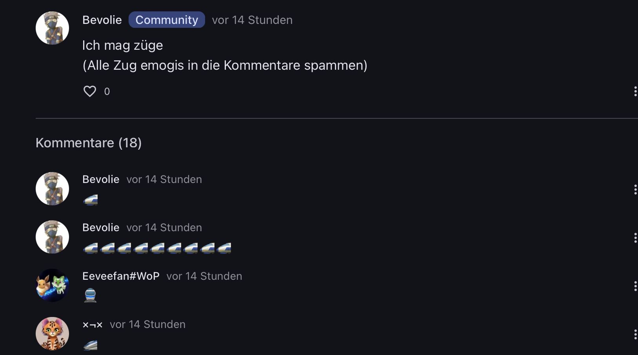
Task: Open options for Bevolie's first comment
Action: [x=635, y=190]
